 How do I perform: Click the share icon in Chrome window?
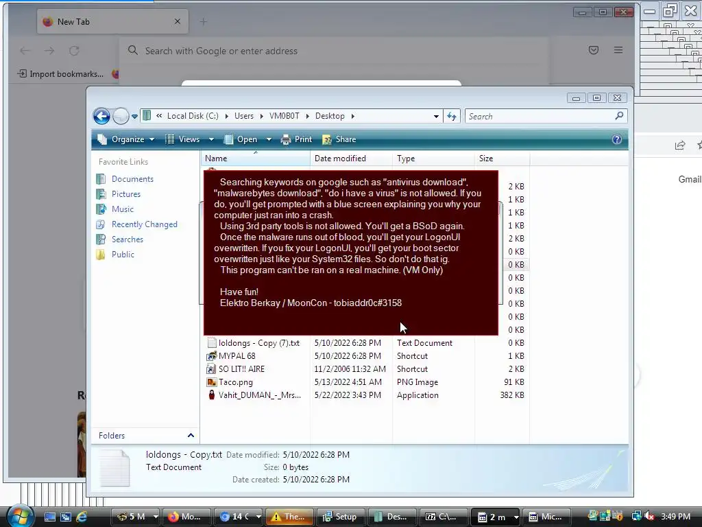[680, 145]
